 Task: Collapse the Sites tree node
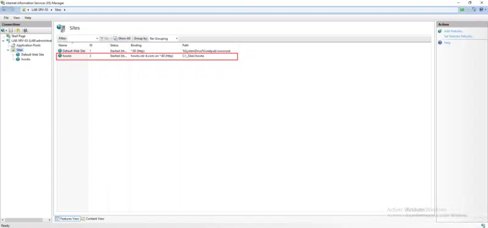[x=8, y=50]
